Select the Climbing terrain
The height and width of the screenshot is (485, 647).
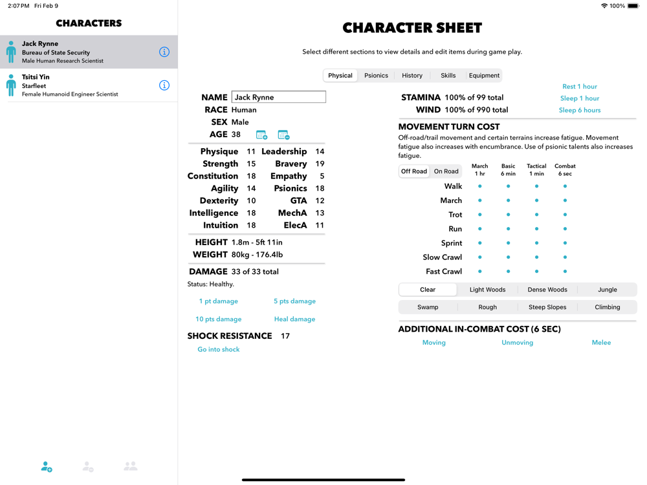[x=608, y=307]
